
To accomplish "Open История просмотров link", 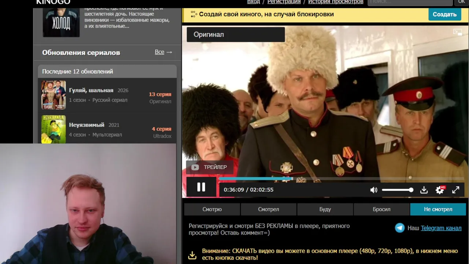I will (x=336, y=2).
